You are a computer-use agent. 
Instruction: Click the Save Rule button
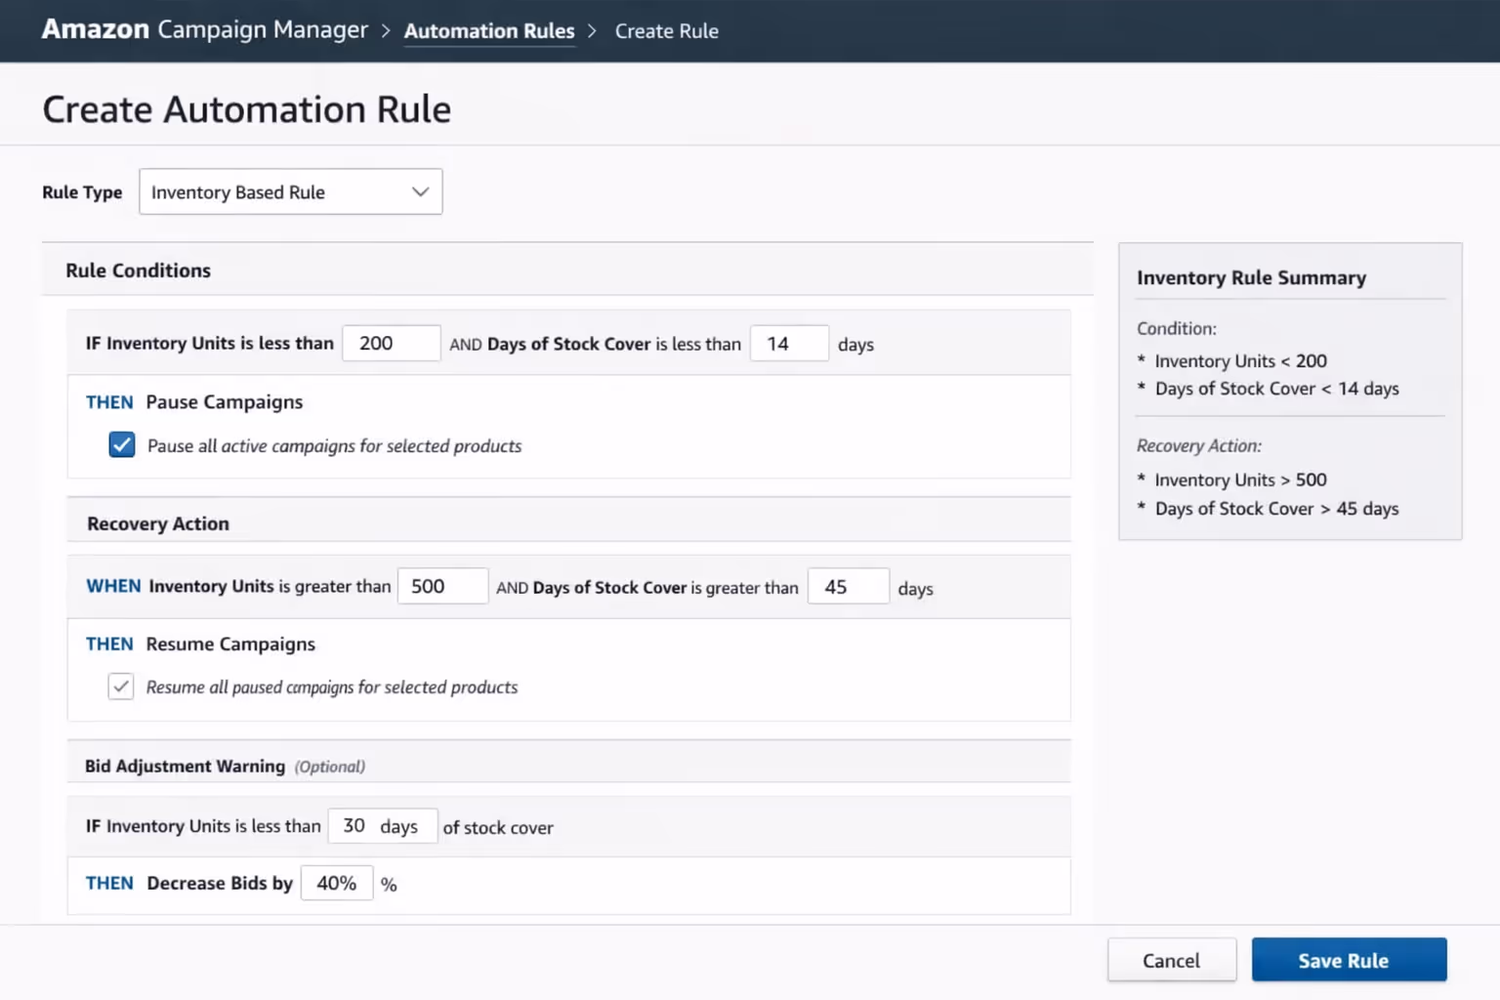pyautogui.click(x=1349, y=959)
